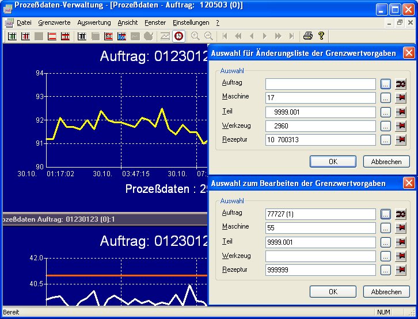Click the green-column table toolbar icon

click(x=12, y=36)
